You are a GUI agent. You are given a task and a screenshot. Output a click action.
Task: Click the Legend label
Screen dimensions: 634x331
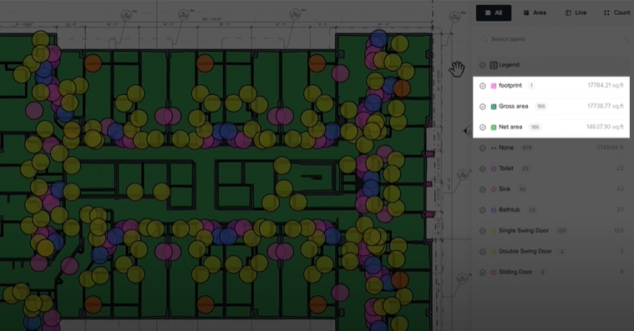(x=509, y=64)
